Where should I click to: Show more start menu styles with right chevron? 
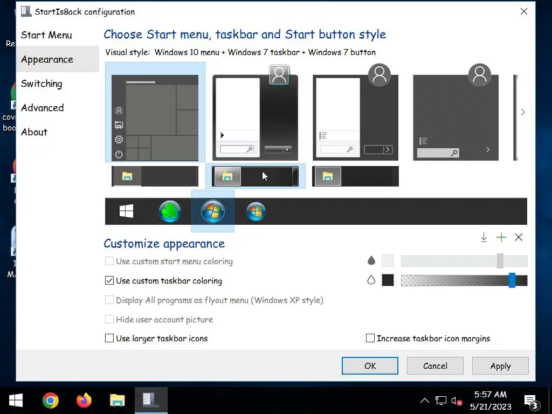523,112
